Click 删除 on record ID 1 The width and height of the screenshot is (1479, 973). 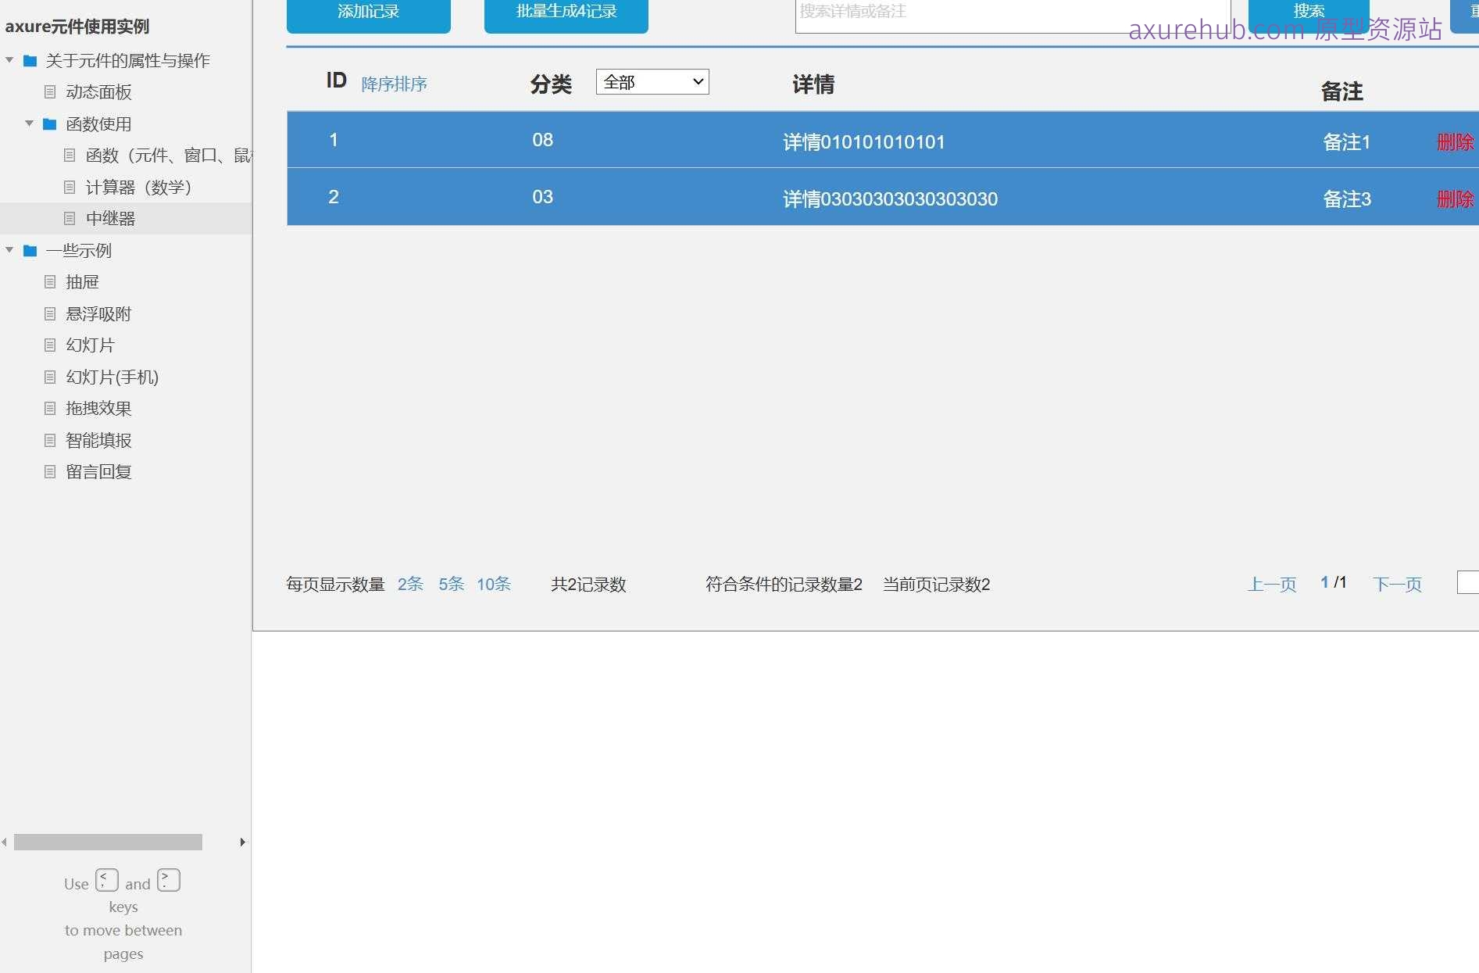(x=1455, y=142)
